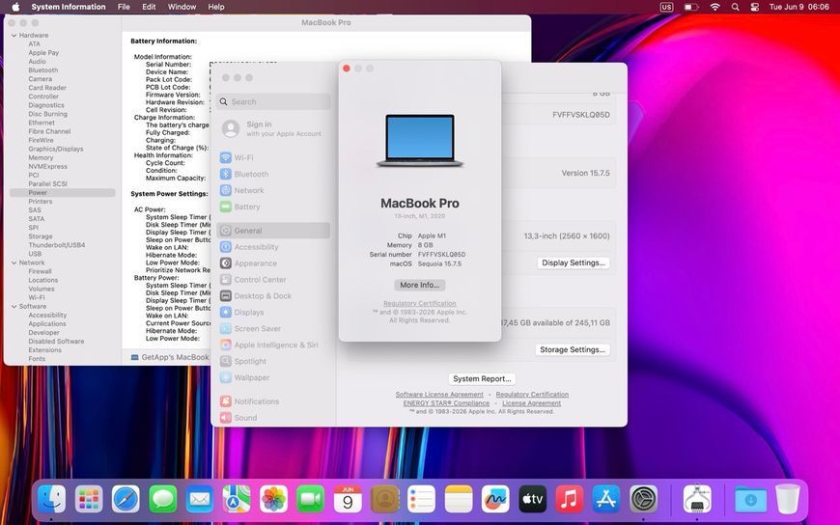Open Maps app in Dock

[x=237, y=499]
